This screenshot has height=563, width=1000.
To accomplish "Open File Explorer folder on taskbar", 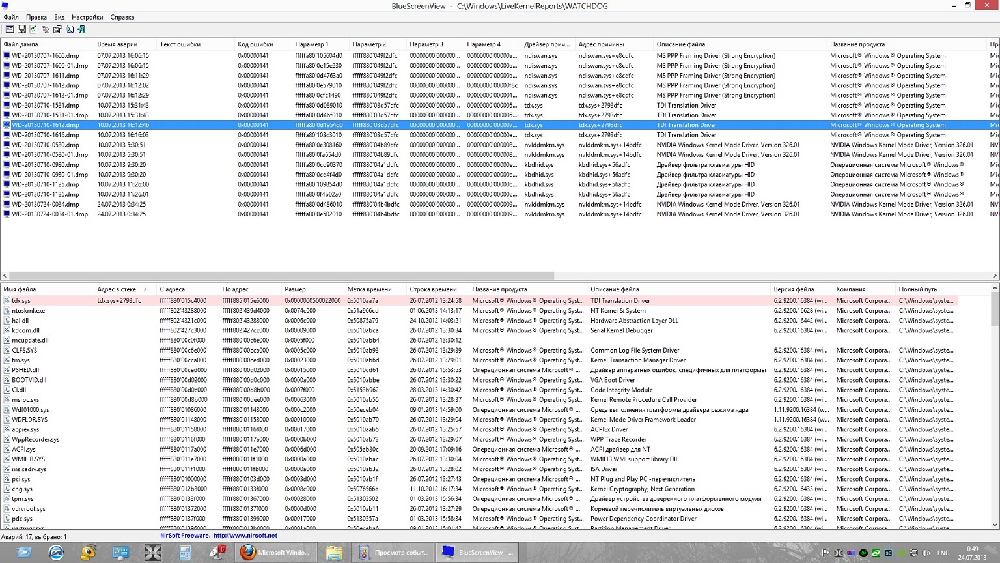I will pos(334,553).
